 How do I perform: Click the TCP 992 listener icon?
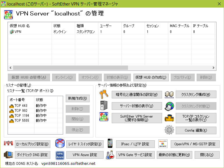pos(12,111)
